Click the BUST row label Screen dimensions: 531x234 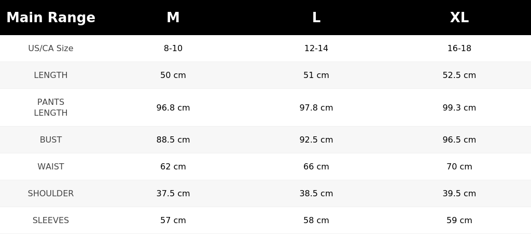(51, 139)
